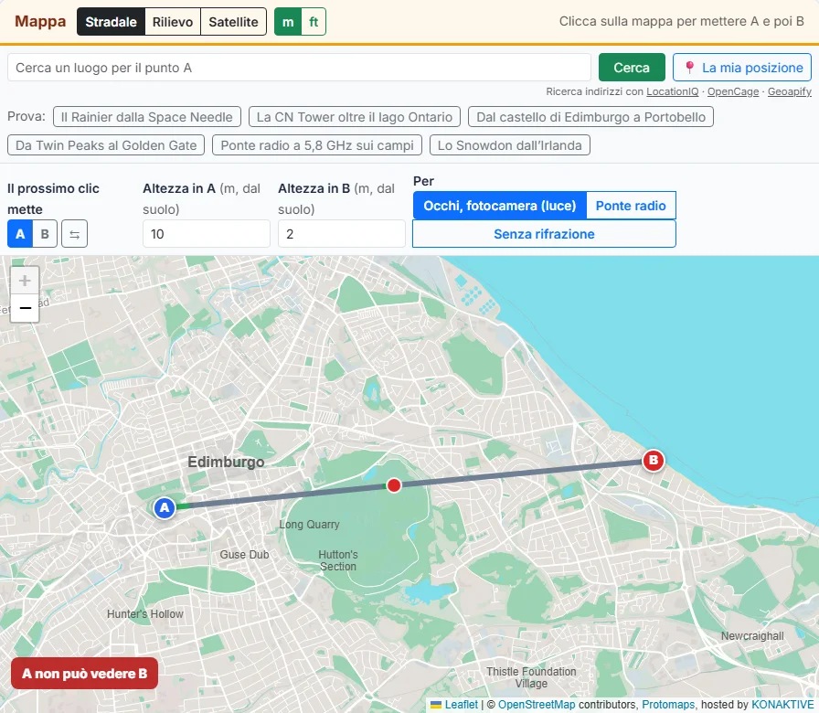Switch map to Rilievo view
Viewport: 819px width, 713px height.
[x=173, y=22]
